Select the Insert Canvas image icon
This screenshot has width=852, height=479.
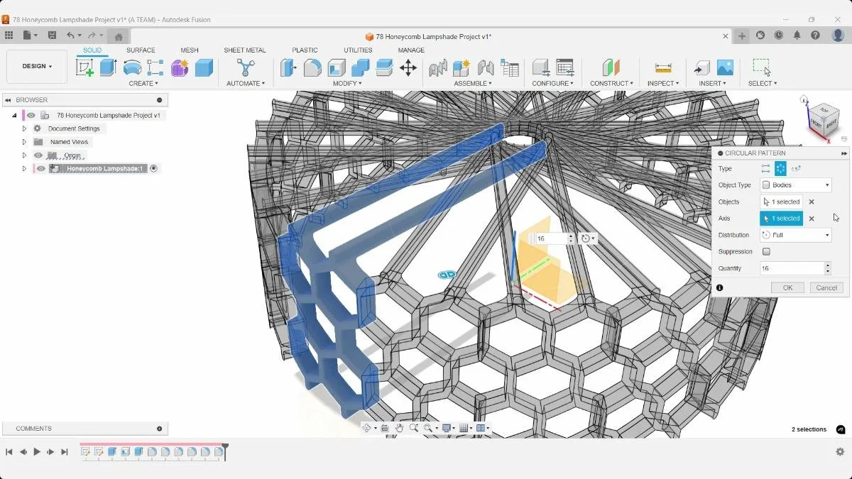coord(725,67)
